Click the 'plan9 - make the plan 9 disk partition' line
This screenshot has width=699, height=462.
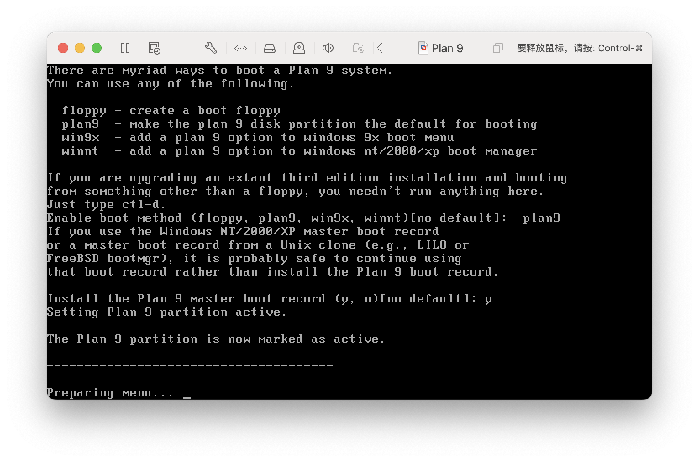300,124
